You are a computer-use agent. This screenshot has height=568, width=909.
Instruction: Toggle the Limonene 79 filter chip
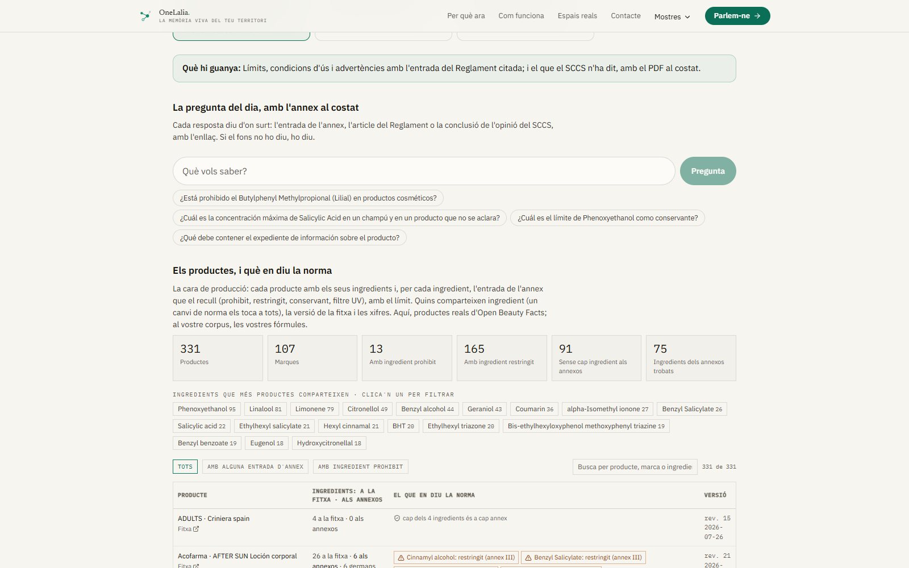tap(315, 409)
